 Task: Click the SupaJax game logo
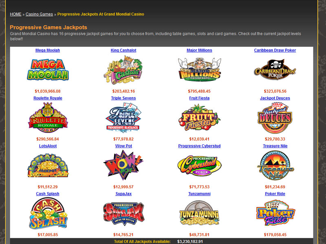click(x=123, y=213)
